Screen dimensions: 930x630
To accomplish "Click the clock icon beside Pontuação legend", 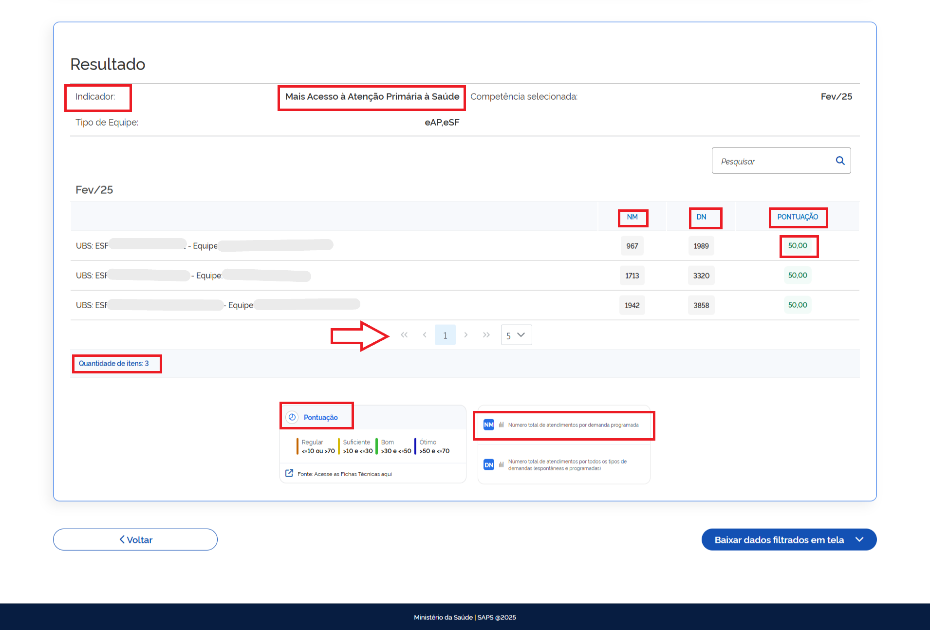I will (x=292, y=417).
